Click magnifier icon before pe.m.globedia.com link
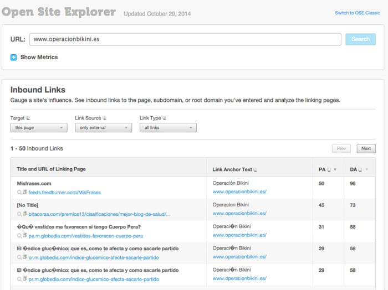Viewport: 388px width, 290px height. point(19,236)
